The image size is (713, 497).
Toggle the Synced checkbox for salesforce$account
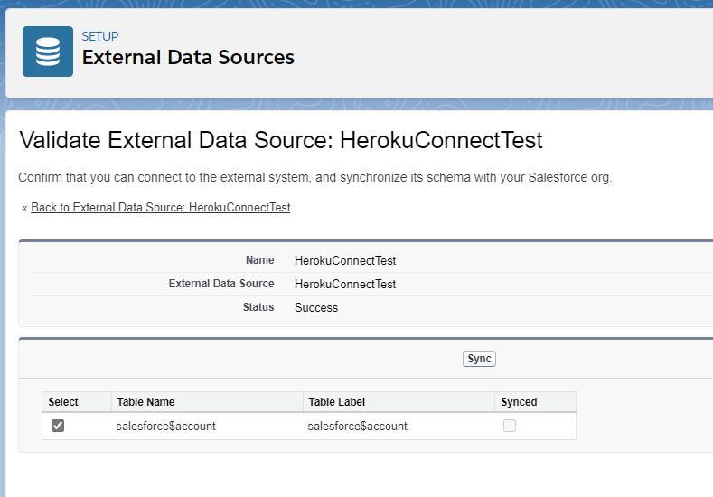pos(510,426)
